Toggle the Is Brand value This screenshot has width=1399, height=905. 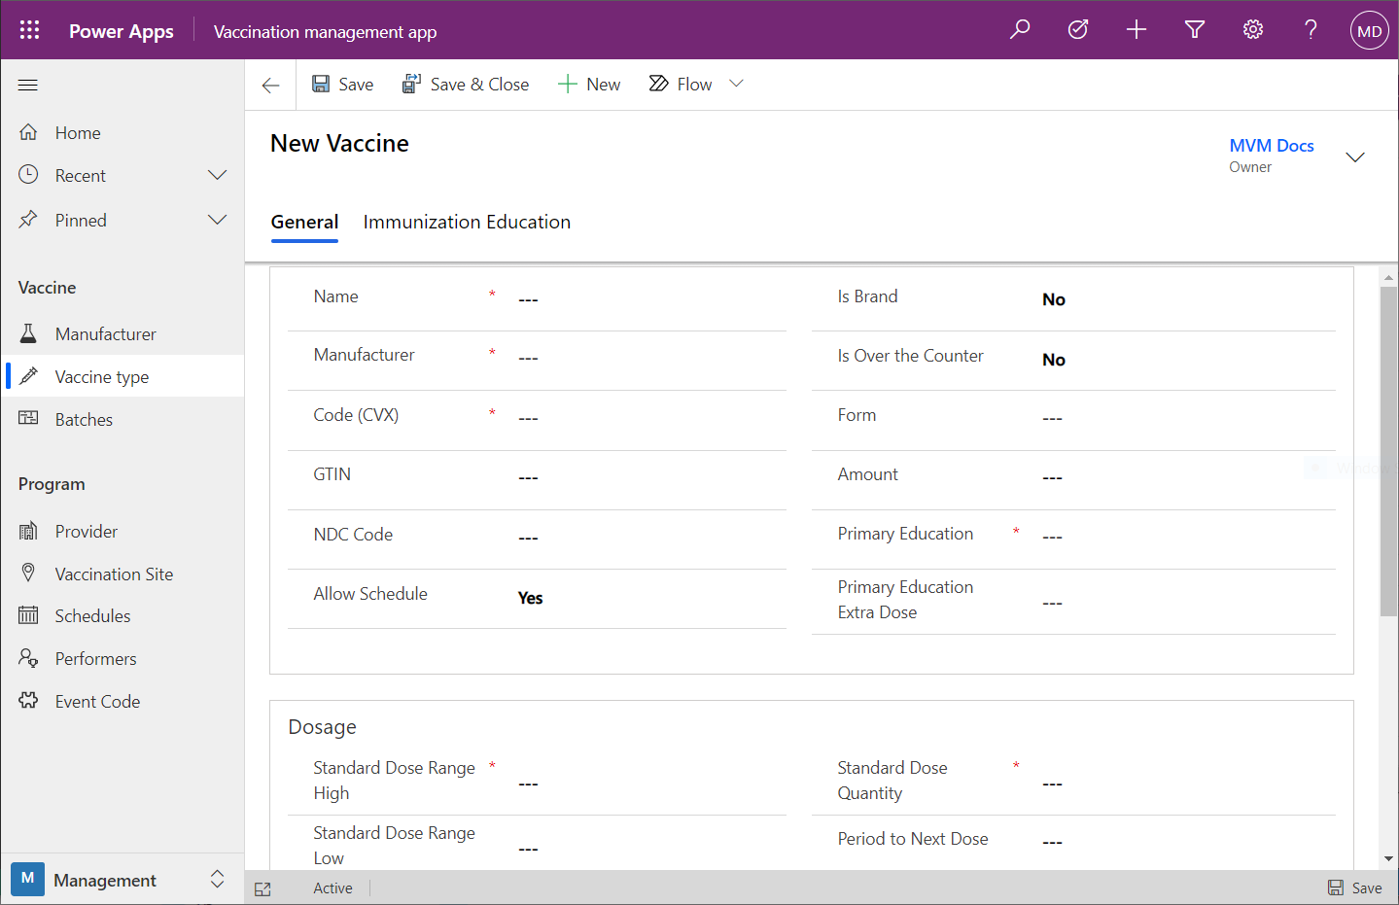[1054, 299]
